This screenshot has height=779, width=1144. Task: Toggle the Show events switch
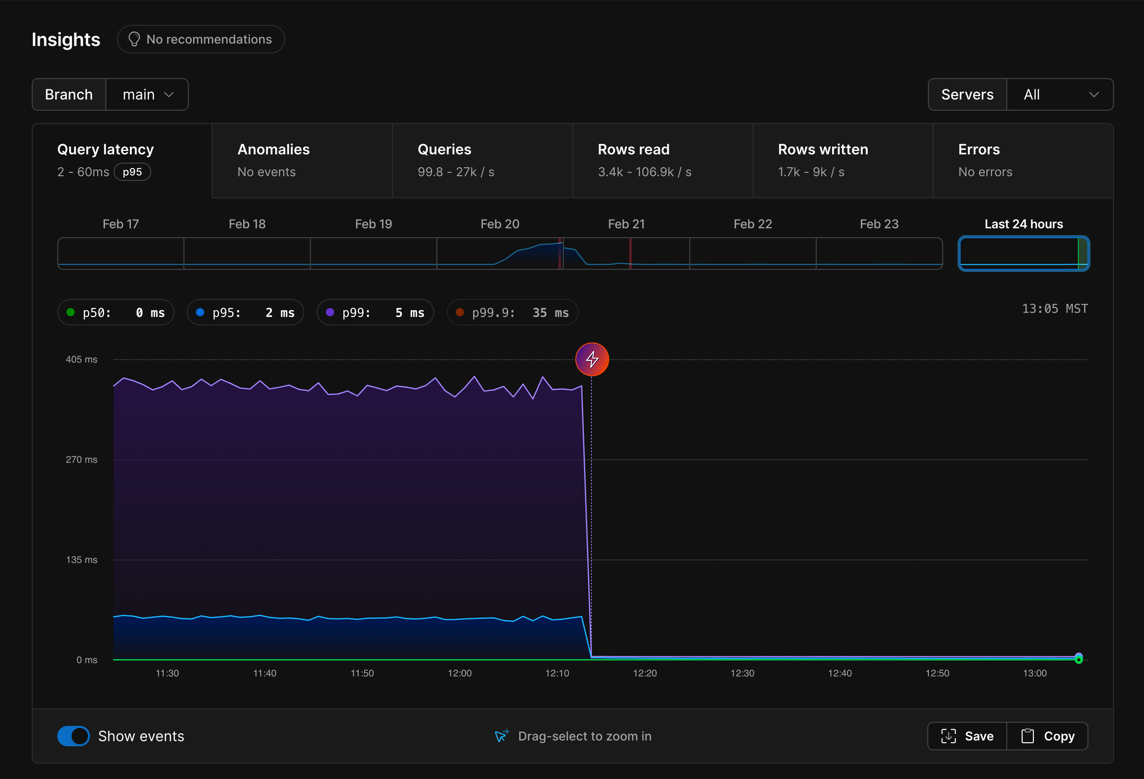(x=73, y=736)
